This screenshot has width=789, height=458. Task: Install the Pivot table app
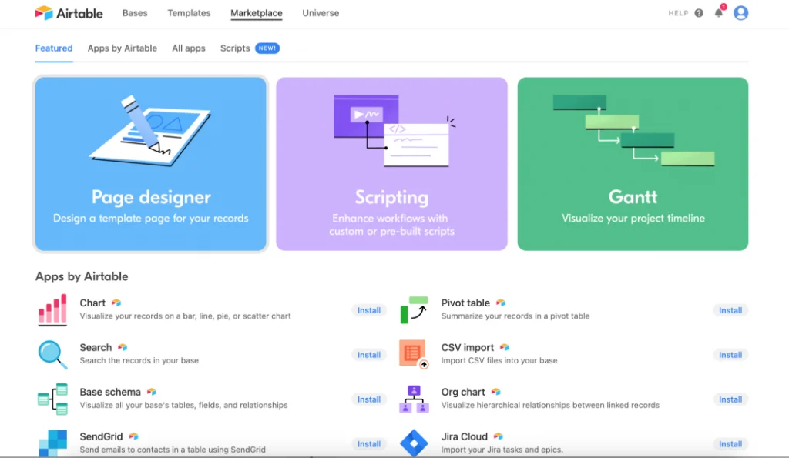[730, 310]
